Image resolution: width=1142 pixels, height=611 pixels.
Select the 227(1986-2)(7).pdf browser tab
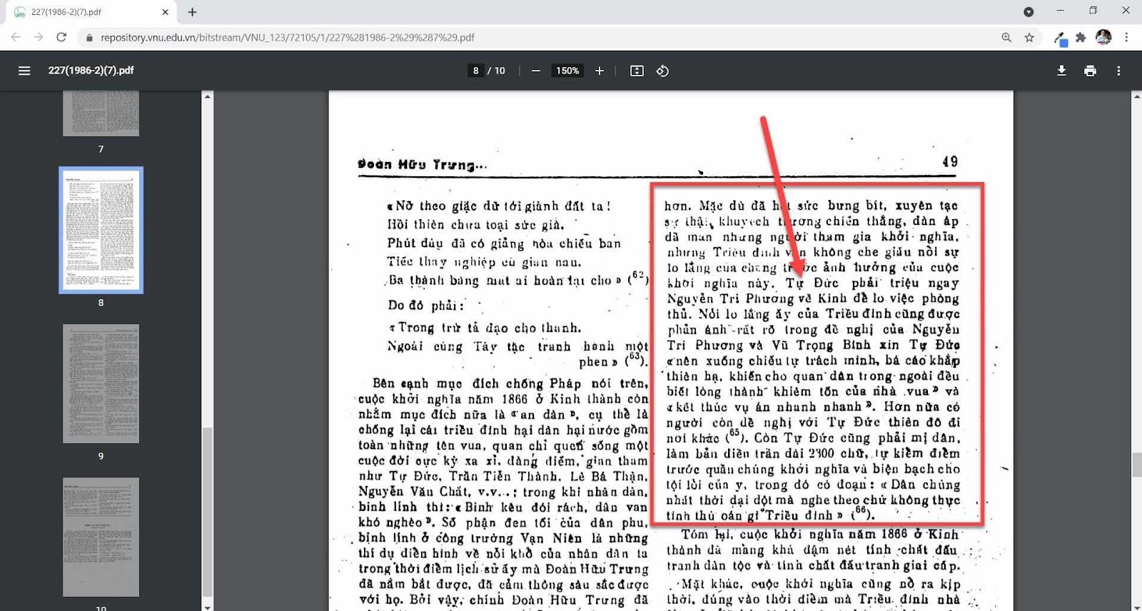click(x=91, y=12)
